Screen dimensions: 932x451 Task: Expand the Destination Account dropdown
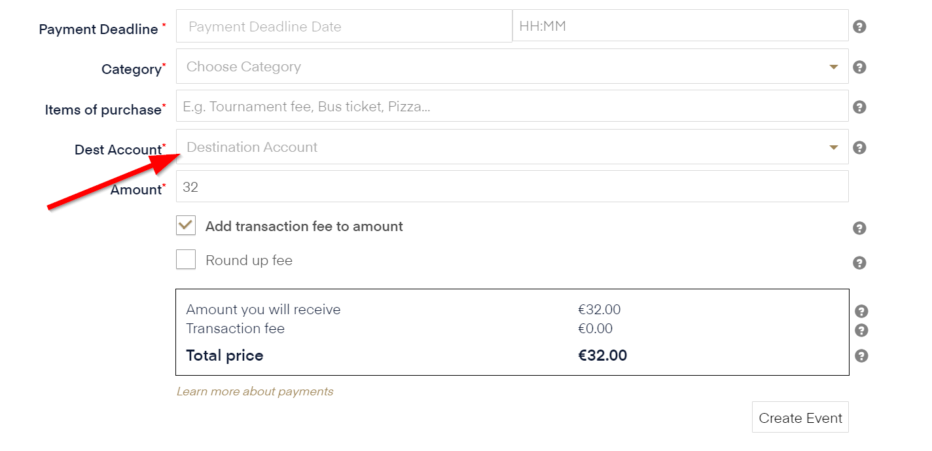pos(497,147)
